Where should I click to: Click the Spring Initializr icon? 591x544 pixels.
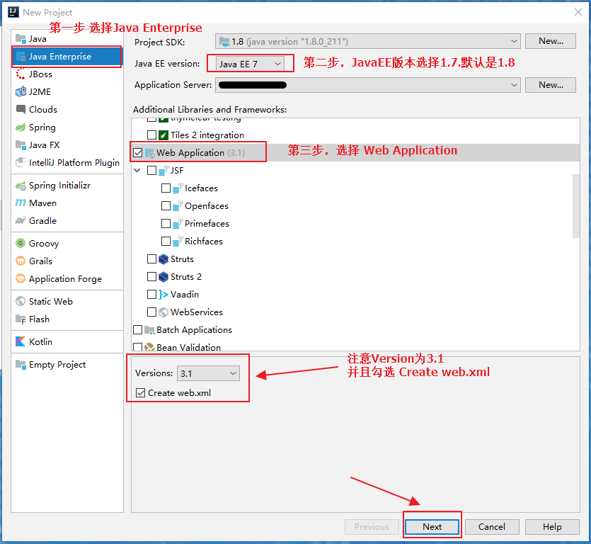click(21, 186)
